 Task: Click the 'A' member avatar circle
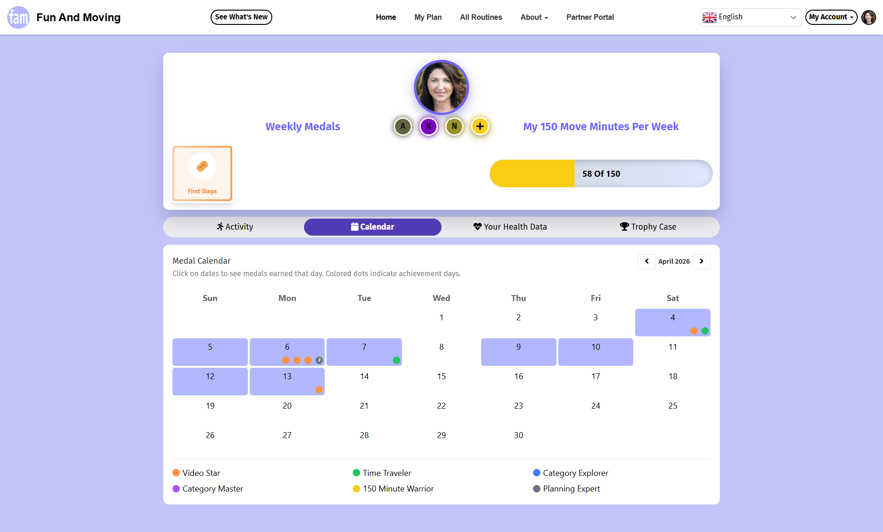pyautogui.click(x=403, y=126)
